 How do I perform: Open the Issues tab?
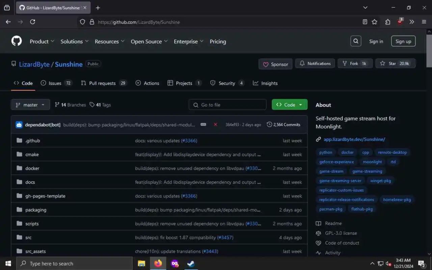[x=56, y=83]
